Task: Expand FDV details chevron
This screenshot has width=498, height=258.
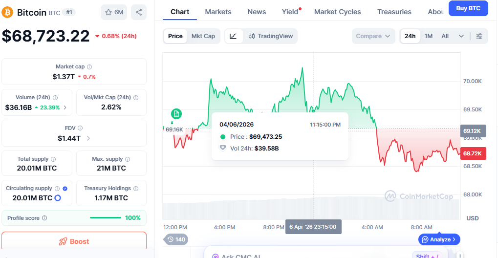Action: point(88,138)
